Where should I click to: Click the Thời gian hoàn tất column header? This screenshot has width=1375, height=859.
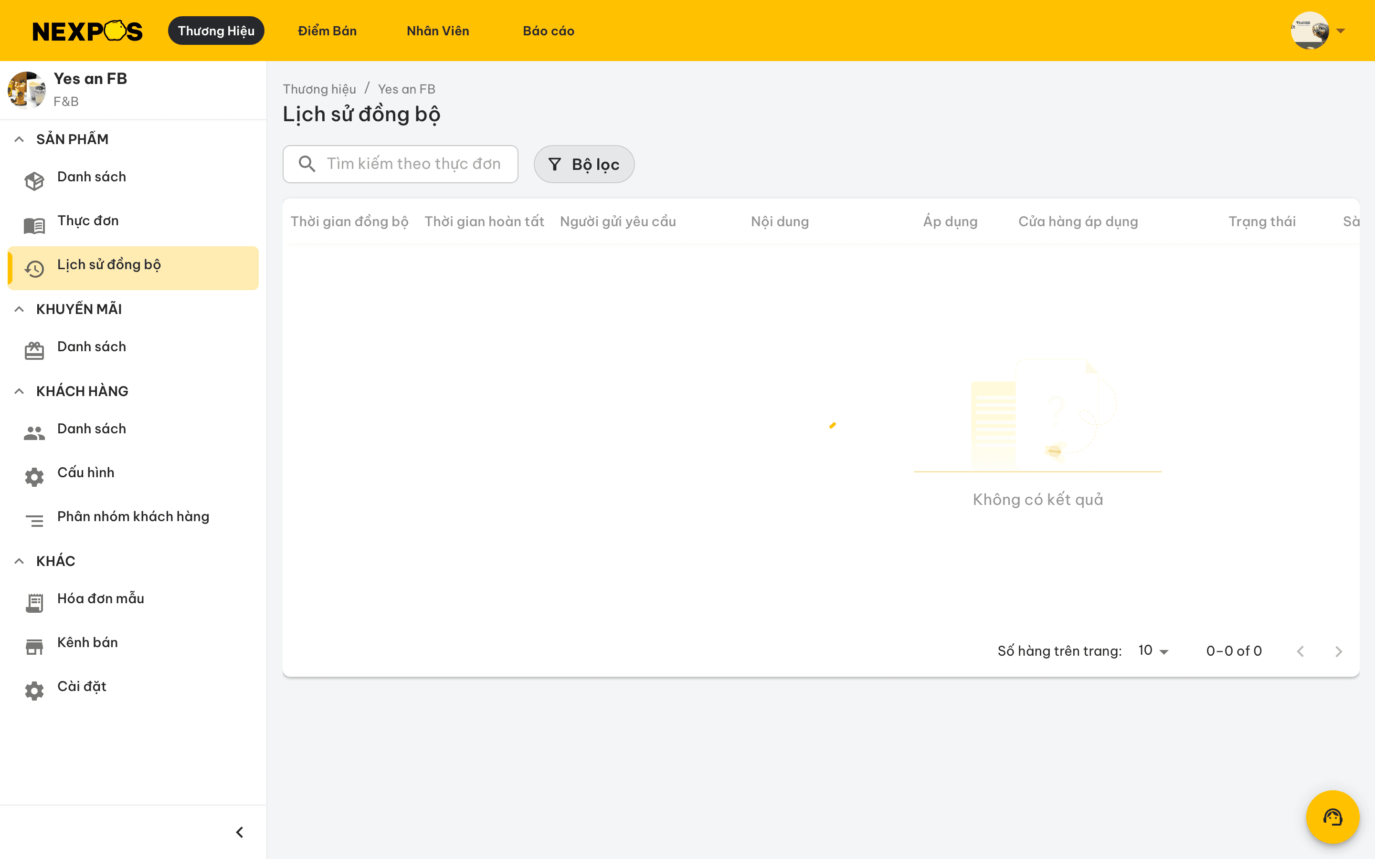[484, 221]
